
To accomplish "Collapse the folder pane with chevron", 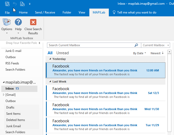I will coord(39,43).
